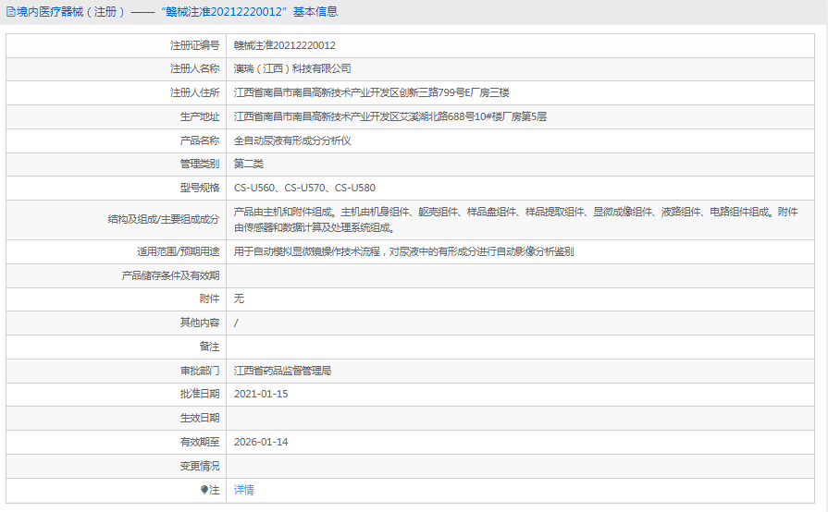
Task: Select model values CS-U560、CS-U570、CS-U580
Action: tap(304, 188)
